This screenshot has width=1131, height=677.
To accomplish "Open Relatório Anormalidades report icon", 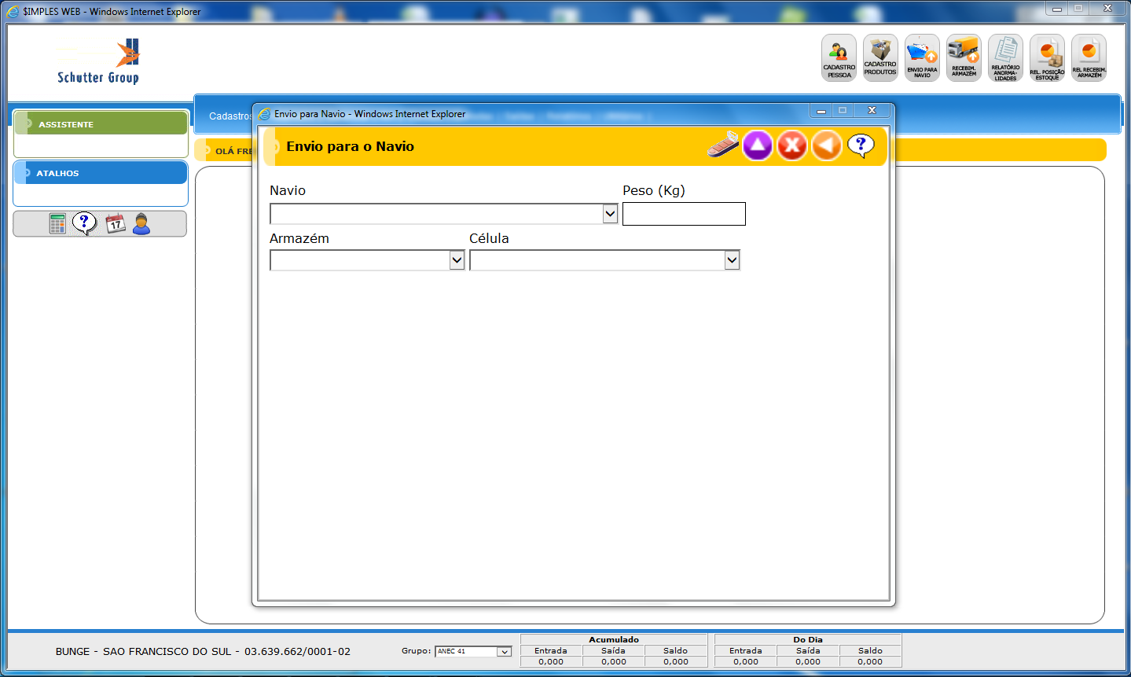I will (x=1005, y=57).
